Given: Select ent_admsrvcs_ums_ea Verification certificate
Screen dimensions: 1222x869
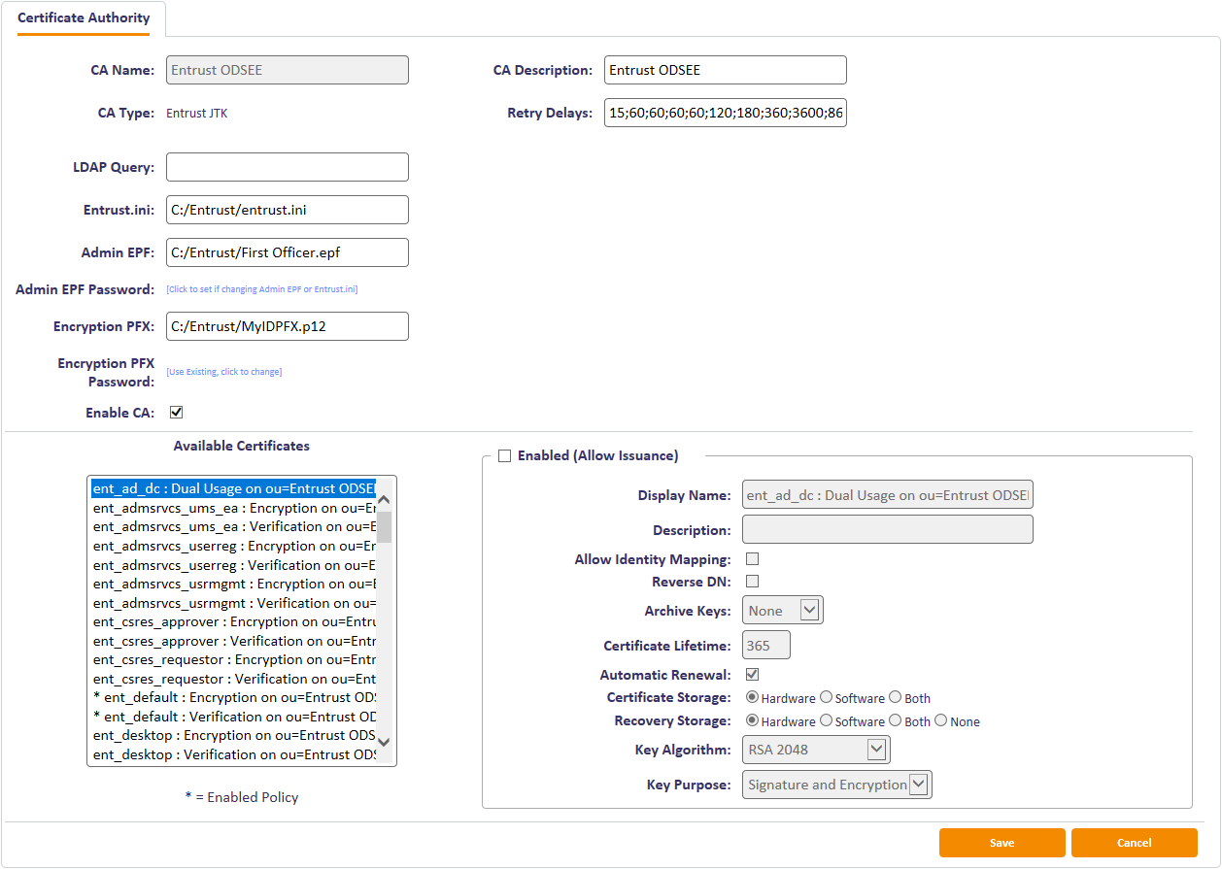Looking at the screenshot, I should (234, 526).
